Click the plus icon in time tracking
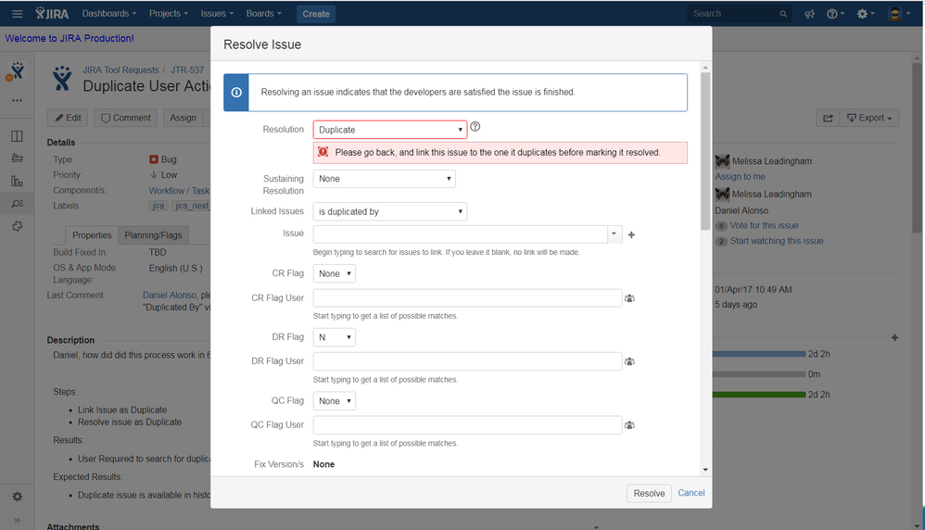Viewport: 925px width, 530px height. 894,338
